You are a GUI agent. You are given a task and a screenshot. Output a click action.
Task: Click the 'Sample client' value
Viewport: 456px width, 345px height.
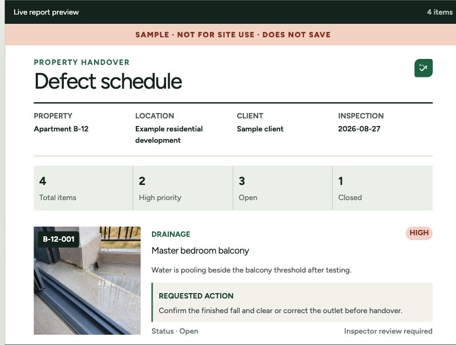(260, 129)
